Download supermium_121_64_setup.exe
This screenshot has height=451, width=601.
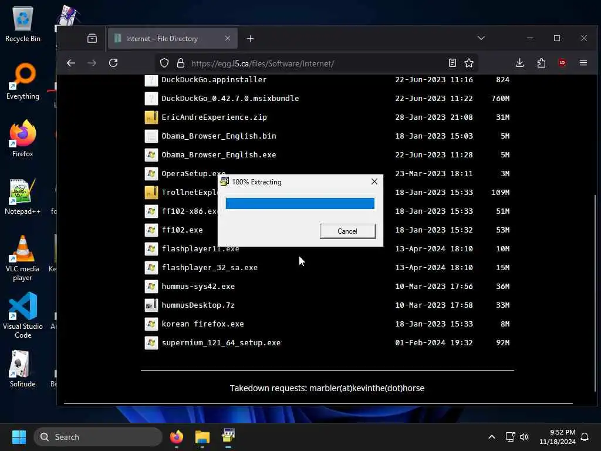click(x=221, y=343)
